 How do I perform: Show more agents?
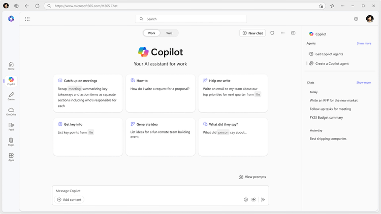tap(364, 44)
